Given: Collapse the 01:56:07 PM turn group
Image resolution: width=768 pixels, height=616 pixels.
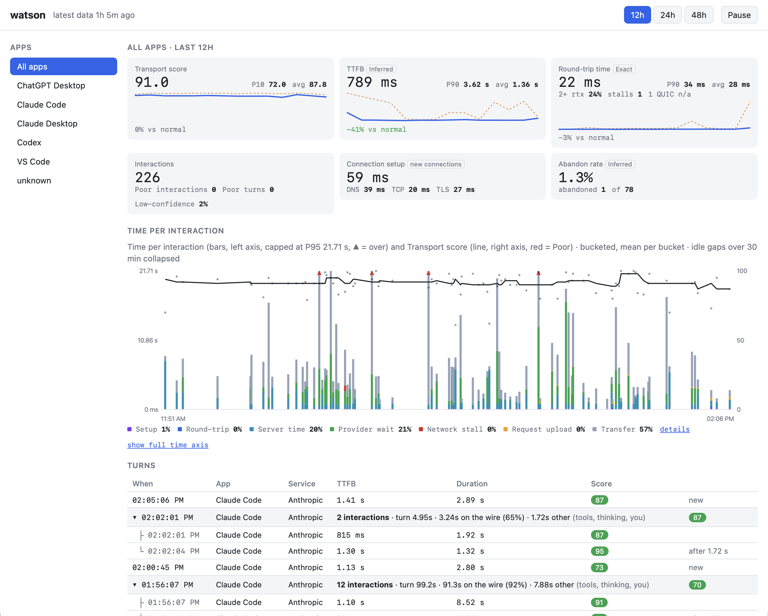Looking at the screenshot, I should 135,584.
